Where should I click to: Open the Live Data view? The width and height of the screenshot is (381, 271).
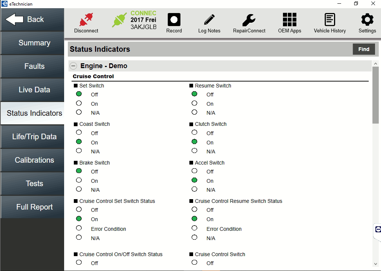click(32, 90)
